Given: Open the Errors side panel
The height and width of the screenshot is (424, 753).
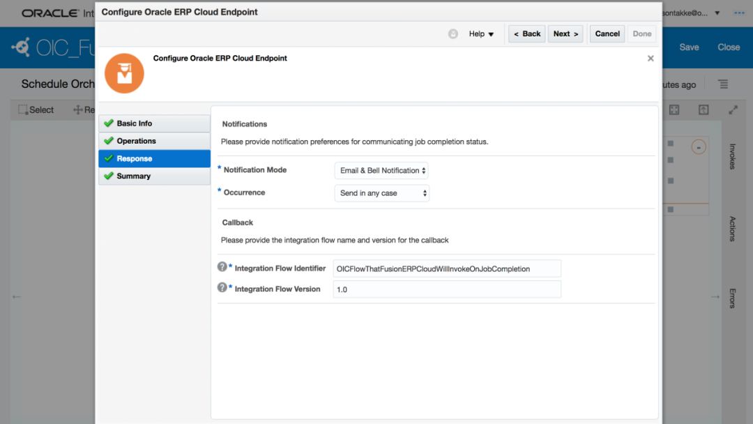Looking at the screenshot, I should [732, 298].
